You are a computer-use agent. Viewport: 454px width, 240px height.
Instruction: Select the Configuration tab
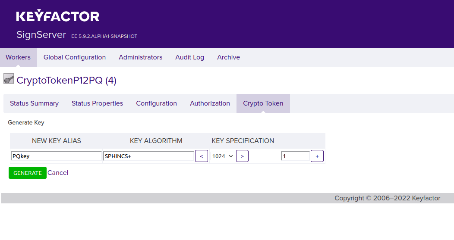coord(156,103)
